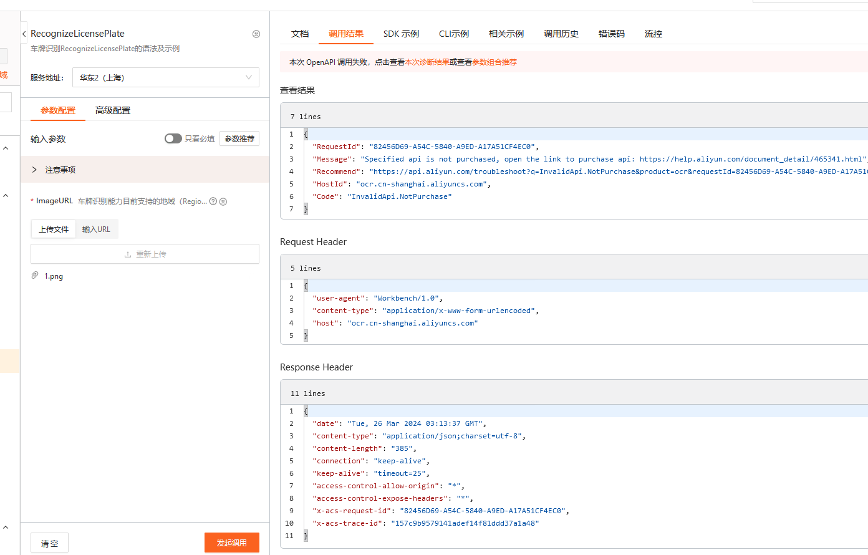
Task: Select the 调用结果 tab
Action: coord(346,34)
